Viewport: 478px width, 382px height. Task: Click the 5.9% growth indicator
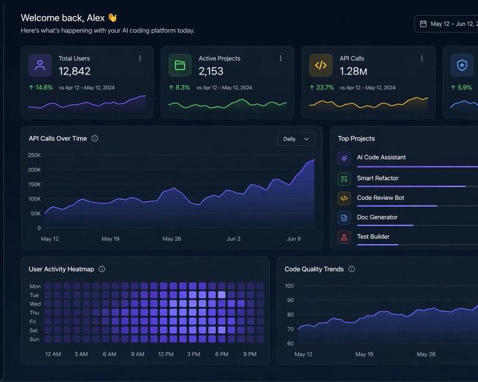461,87
